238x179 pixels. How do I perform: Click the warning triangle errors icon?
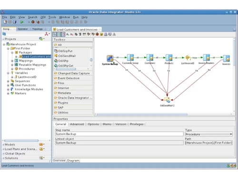point(114,34)
